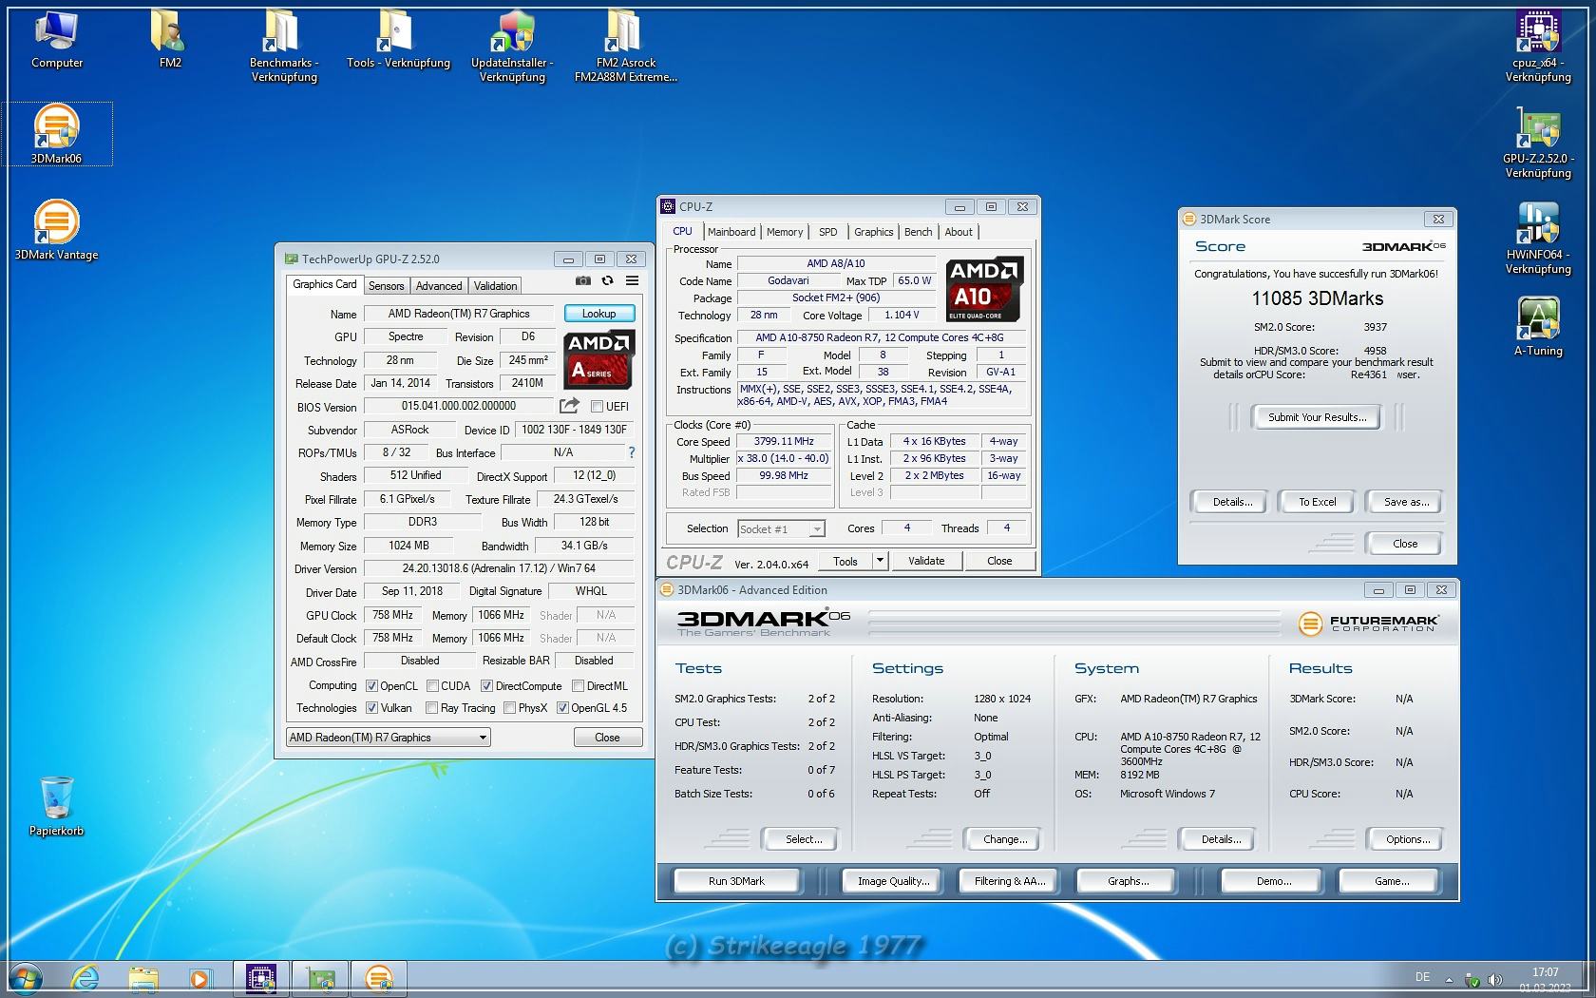1596x998 pixels.
Task: Show hidden tray icons arrow
Action: [1449, 979]
